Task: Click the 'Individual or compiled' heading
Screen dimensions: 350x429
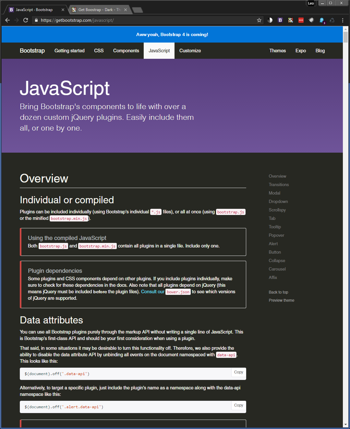Action: coord(67,200)
